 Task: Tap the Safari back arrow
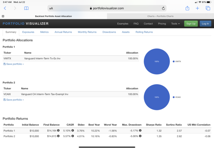(5, 8)
